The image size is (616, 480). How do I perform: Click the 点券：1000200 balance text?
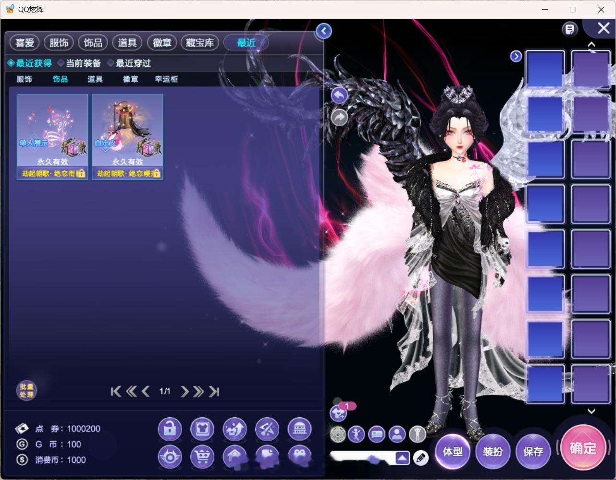pyautogui.click(x=68, y=429)
